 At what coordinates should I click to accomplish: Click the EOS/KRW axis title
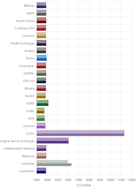pos(84,185)
